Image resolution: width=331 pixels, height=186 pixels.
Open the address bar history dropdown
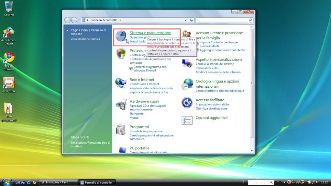coord(185,20)
